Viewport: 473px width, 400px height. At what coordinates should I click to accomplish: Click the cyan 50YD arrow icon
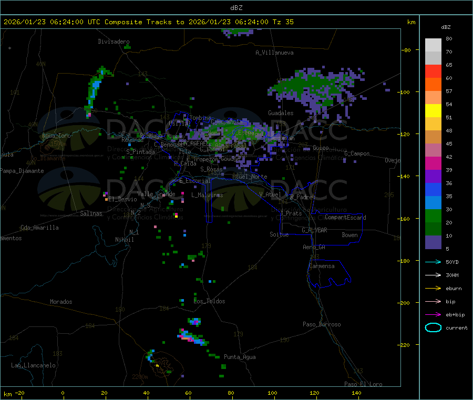433,262
